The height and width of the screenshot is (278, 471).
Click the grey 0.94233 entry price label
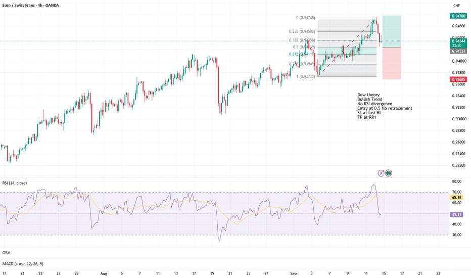[458, 52]
